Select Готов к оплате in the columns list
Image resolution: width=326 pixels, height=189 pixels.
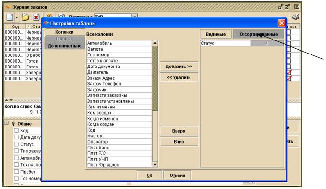[x=119, y=61]
